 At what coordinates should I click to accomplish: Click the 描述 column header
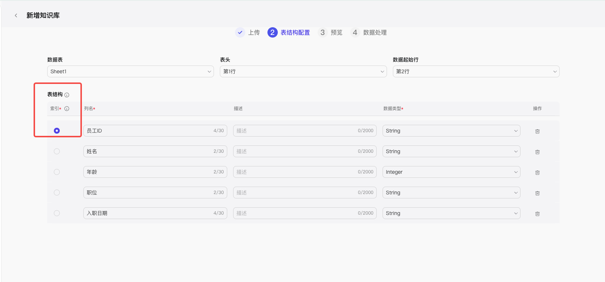click(x=238, y=109)
